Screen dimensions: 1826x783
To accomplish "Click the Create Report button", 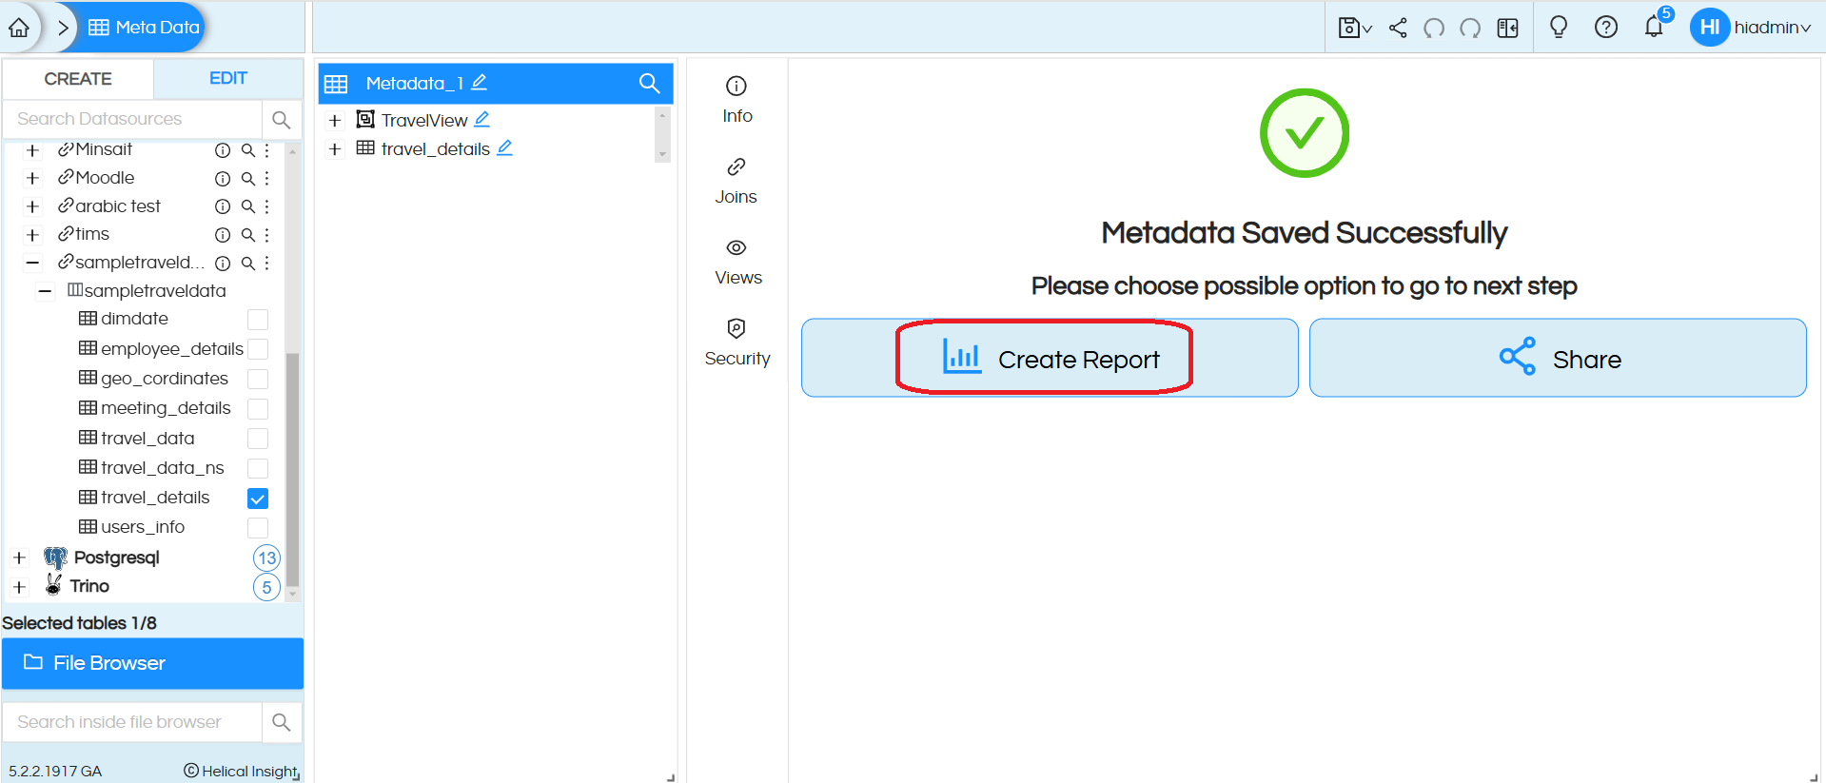I will 1050,358.
